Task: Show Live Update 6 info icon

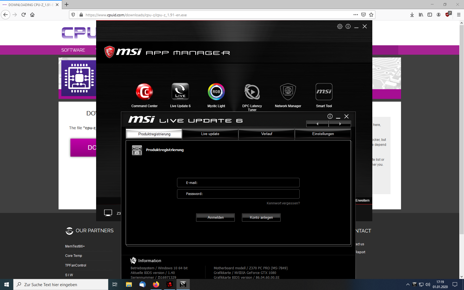Action: point(330,116)
